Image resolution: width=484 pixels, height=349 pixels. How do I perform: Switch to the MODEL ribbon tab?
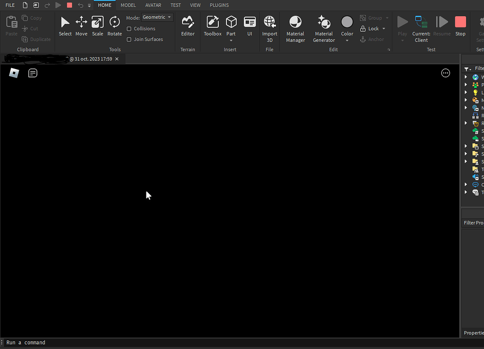click(x=128, y=5)
